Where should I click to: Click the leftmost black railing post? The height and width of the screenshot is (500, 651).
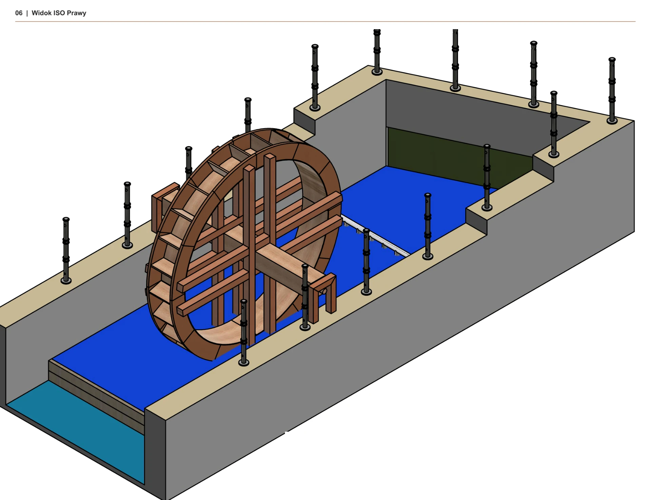click(x=66, y=250)
